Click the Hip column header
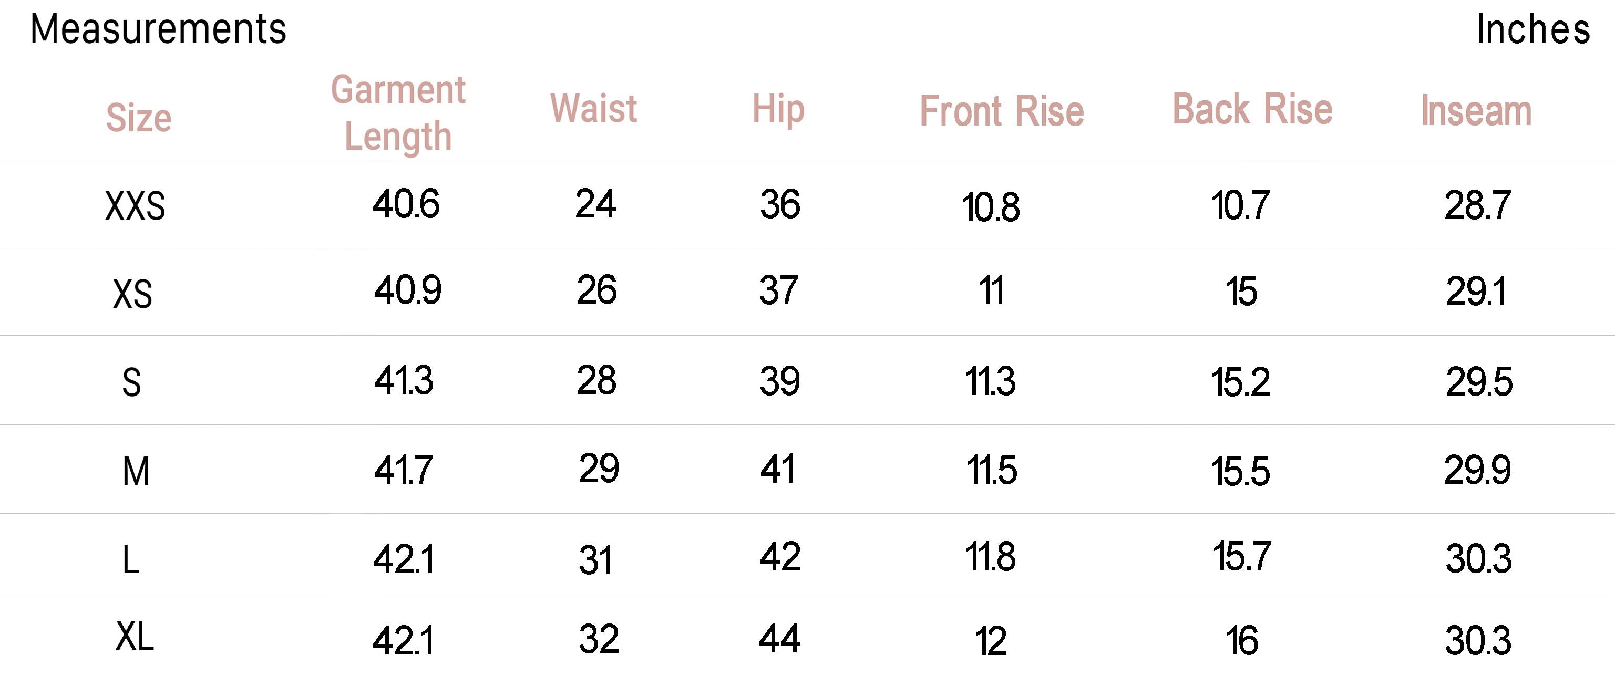Image resolution: width=1615 pixels, height=676 pixels. point(778,110)
